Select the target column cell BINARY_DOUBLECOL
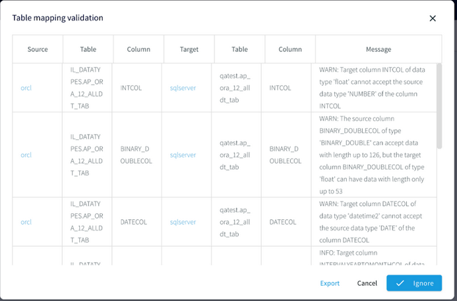This screenshot has height=301, width=457. click(x=285, y=155)
